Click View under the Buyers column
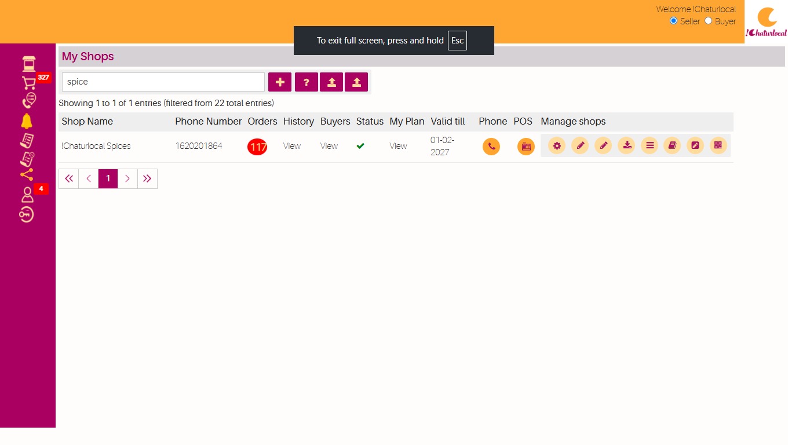This screenshot has width=788, height=445. click(329, 146)
